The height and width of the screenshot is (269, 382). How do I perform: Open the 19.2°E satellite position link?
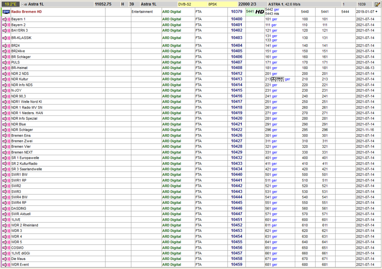11,4
